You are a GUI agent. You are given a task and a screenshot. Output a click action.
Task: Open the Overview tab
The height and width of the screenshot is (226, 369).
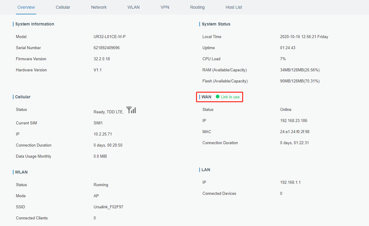pyautogui.click(x=26, y=7)
